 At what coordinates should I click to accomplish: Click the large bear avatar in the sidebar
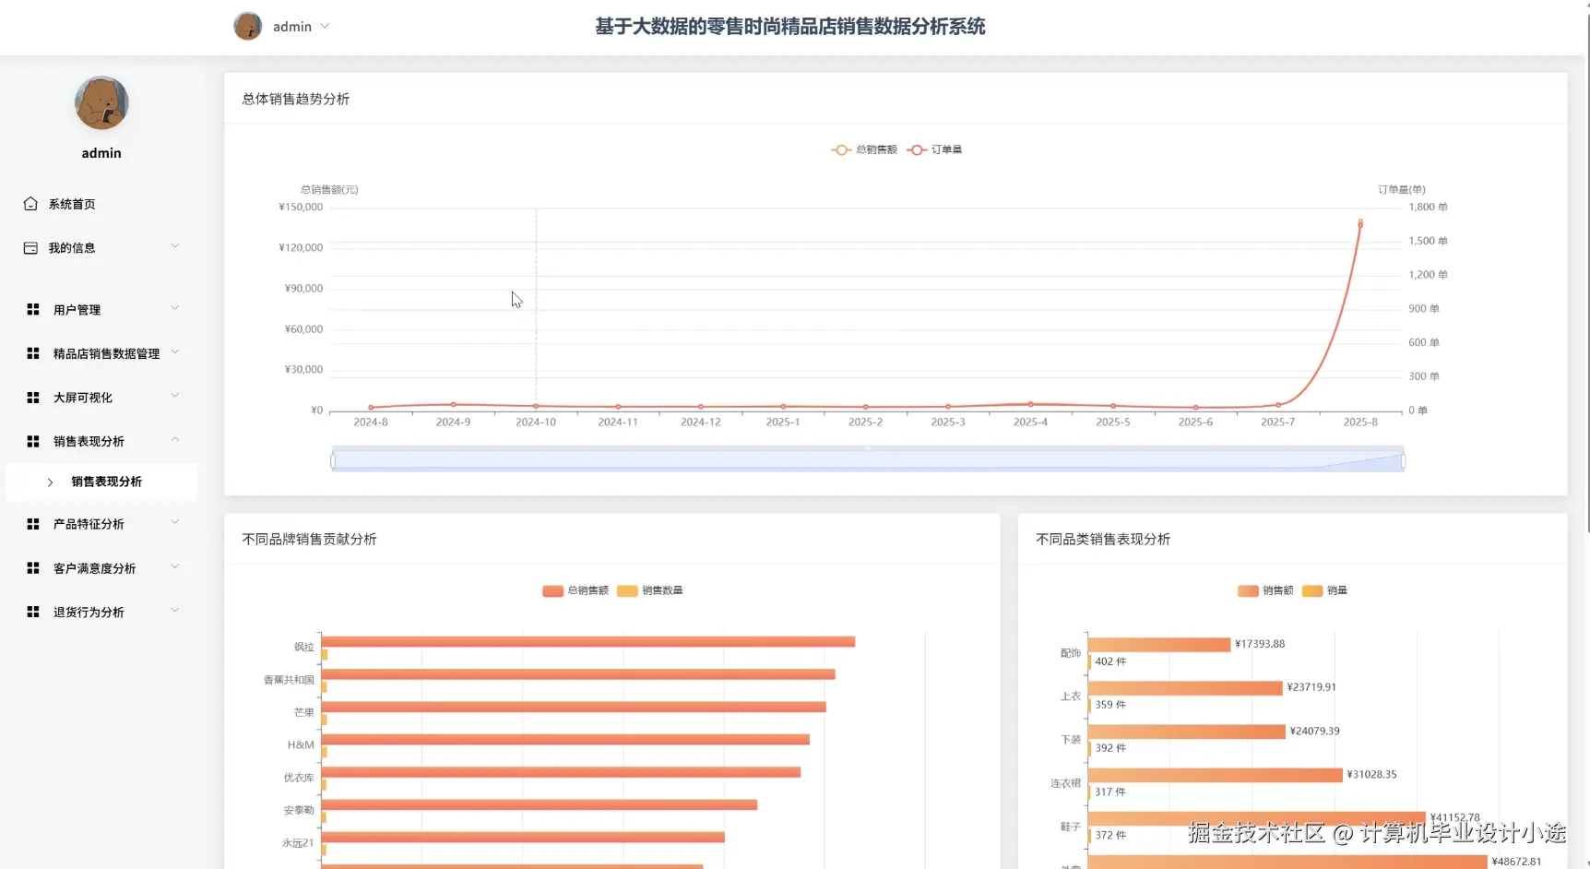point(101,103)
